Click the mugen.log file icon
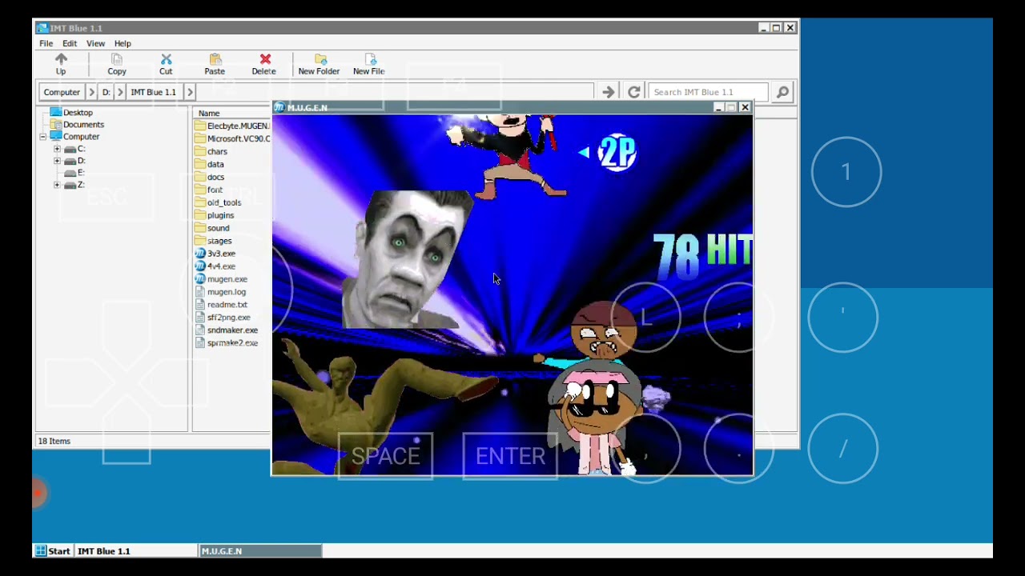 pos(200,292)
